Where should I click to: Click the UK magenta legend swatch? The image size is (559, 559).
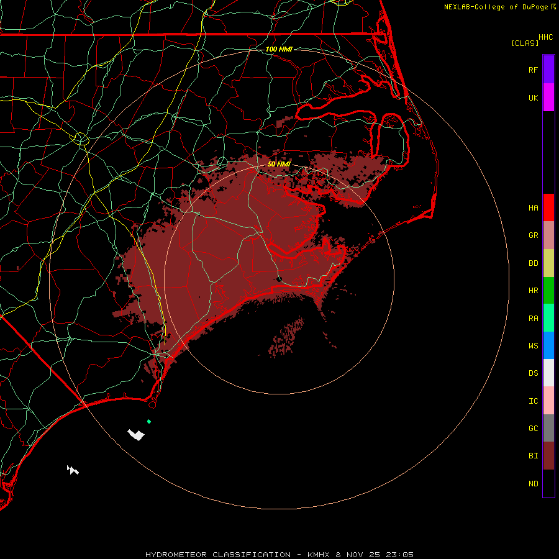coord(548,98)
